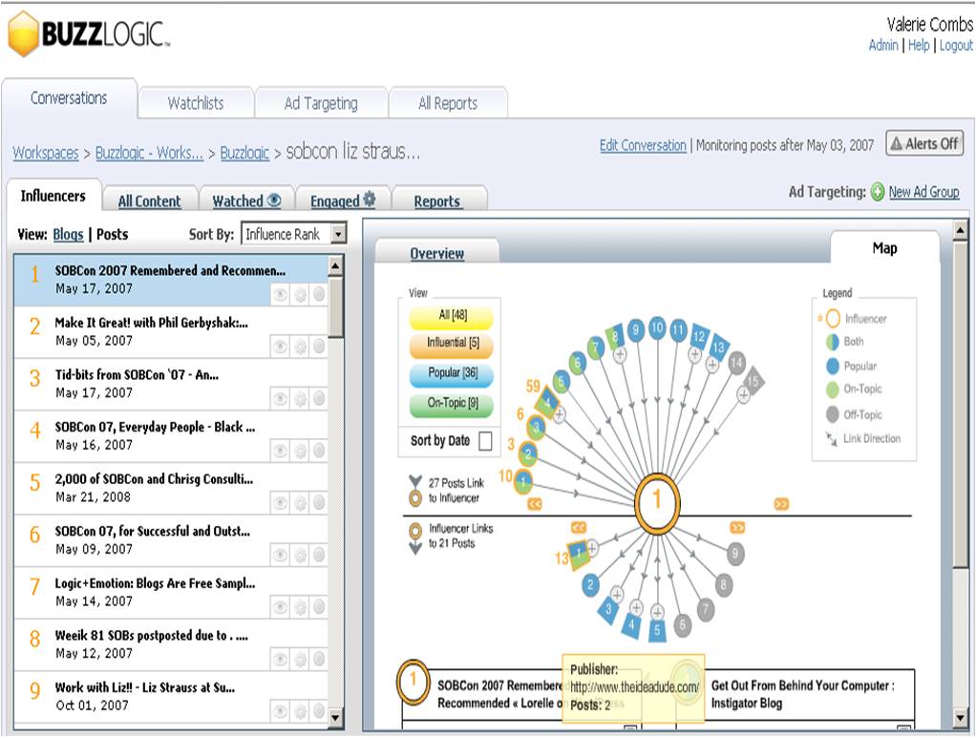Viewport: 976px width, 737px height.
Task: Click the BuzzLogic hexagon logo
Action: [23, 35]
